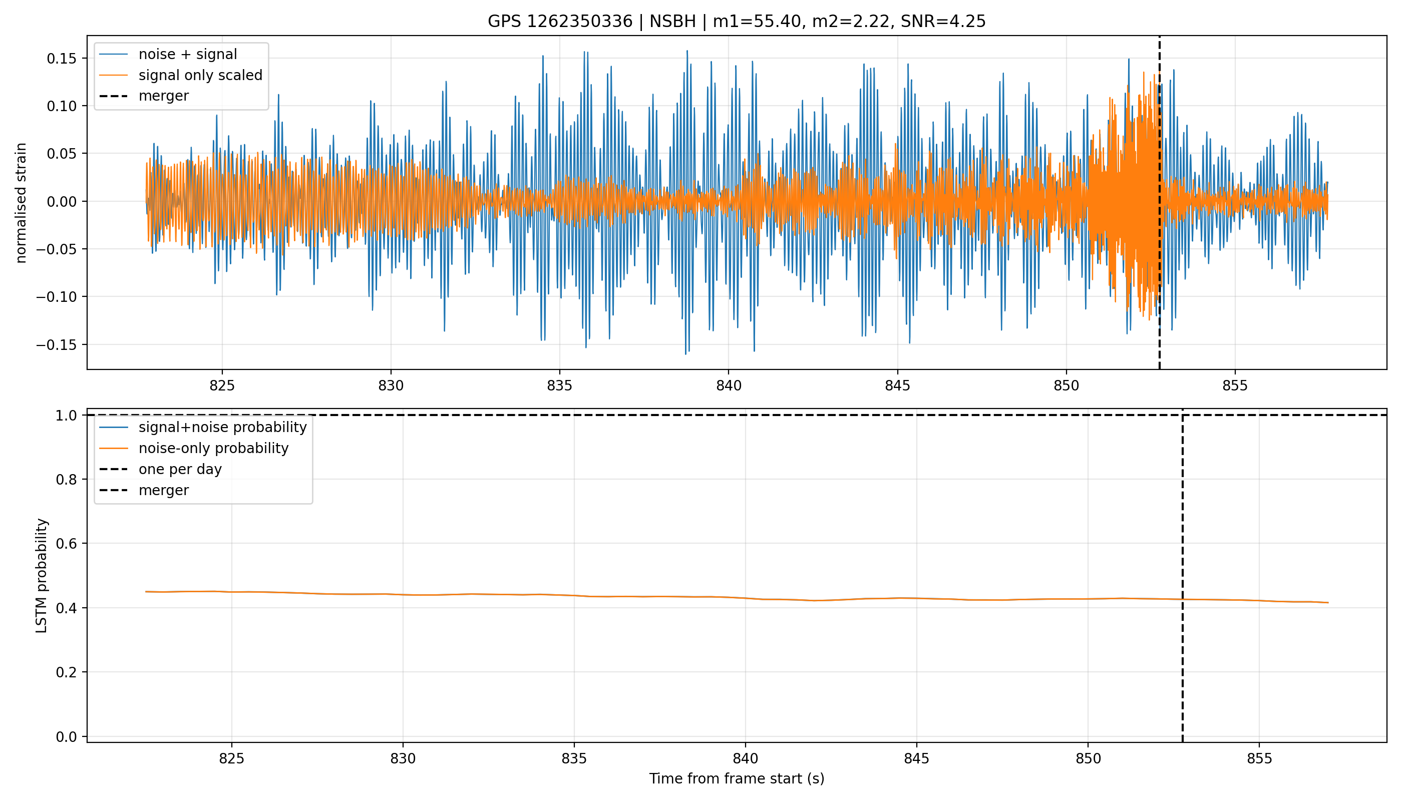Image resolution: width=1402 pixels, height=801 pixels.
Task: Click the 'merger' entry in bottom legend
Action: tap(163, 490)
